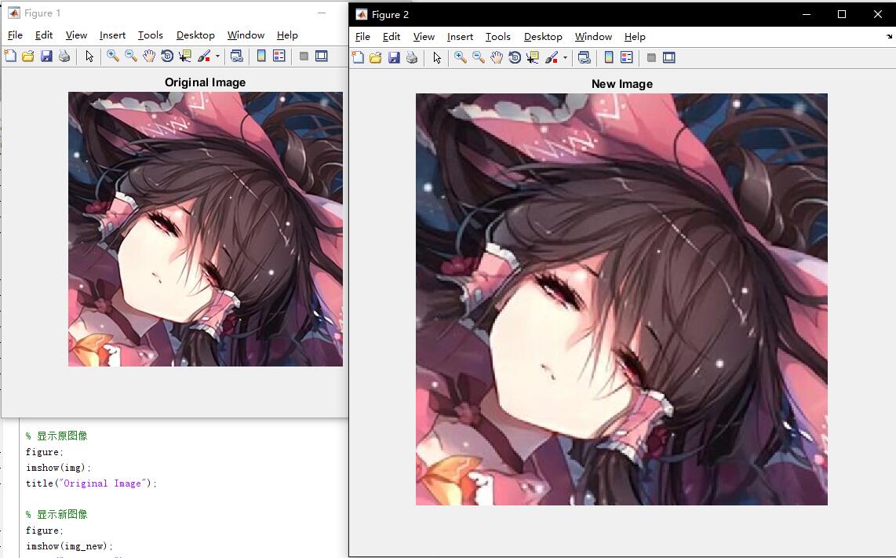Maximize the Figure 2 window

pyautogui.click(x=842, y=14)
